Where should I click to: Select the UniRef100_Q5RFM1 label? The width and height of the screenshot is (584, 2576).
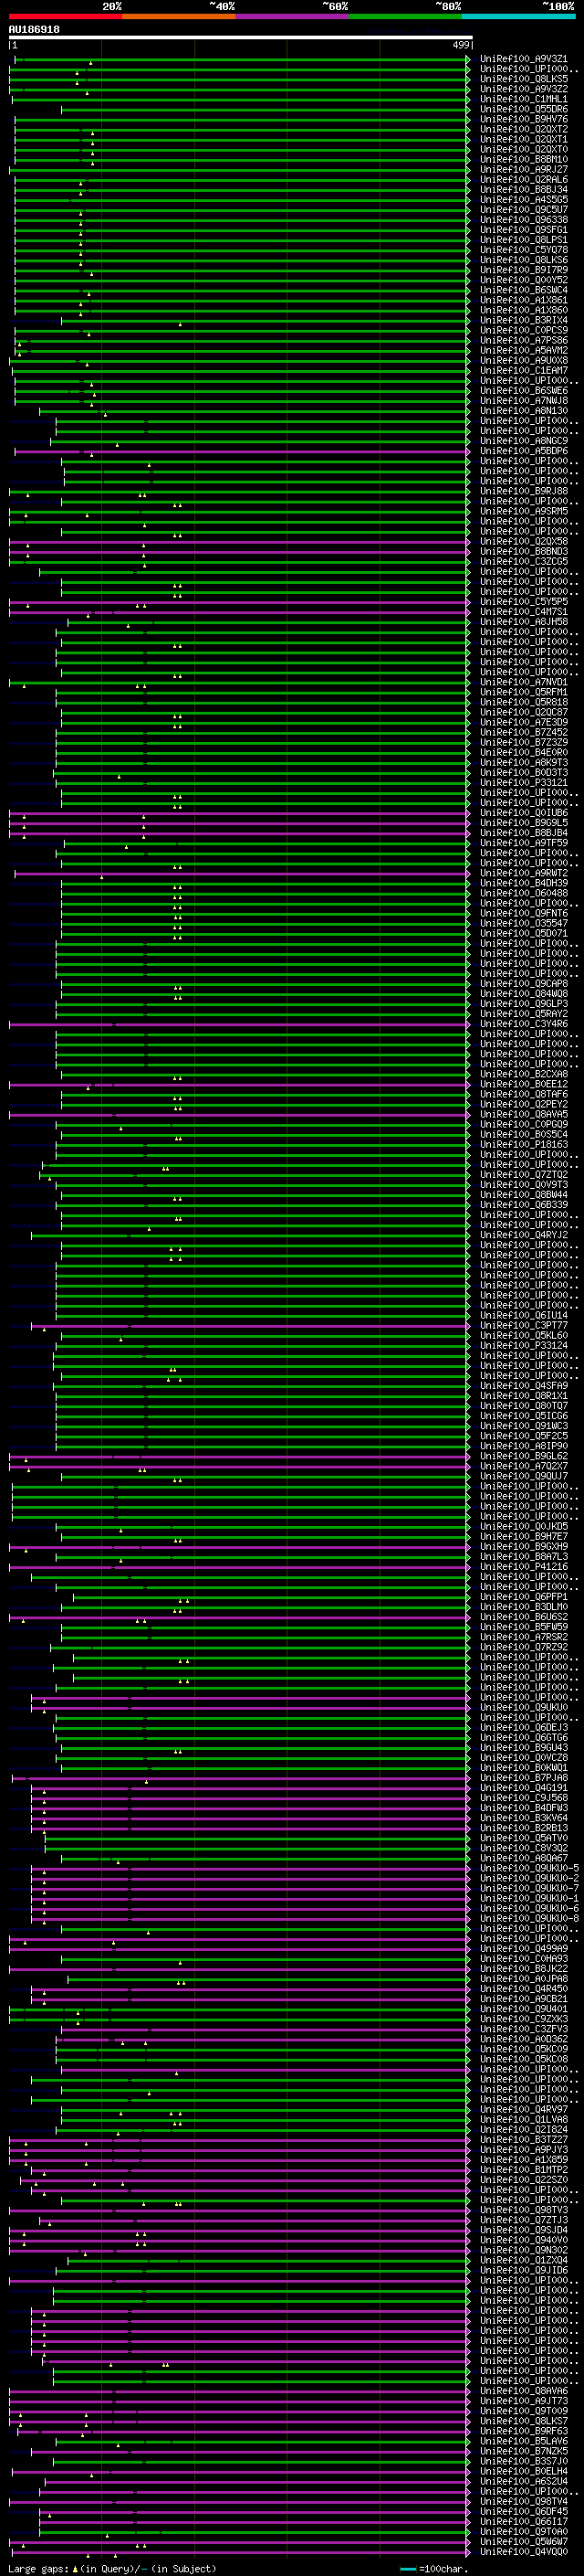click(524, 693)
